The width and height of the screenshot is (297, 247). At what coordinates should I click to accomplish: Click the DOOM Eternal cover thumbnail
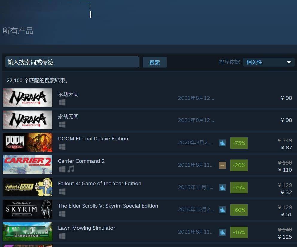point(28,142)
